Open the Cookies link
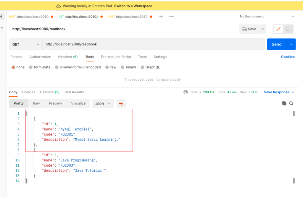Screen dimensions: 303x197 [288, 57]
